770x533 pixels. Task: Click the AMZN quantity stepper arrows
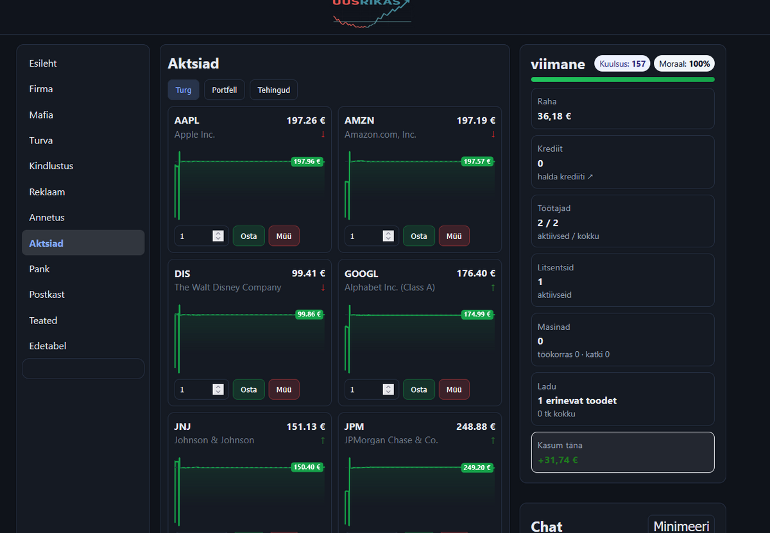point(388,236)
